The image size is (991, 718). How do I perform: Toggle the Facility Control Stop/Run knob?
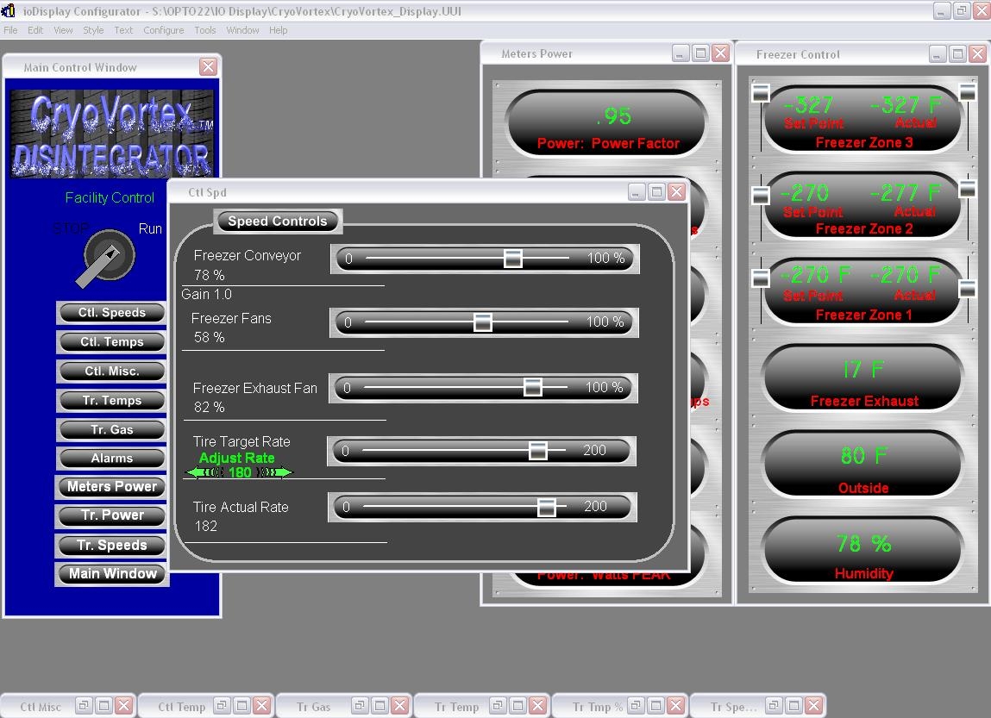point(109,256)
